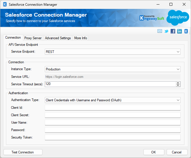Click the KingswaySoft logo in the banner
The image size is (191, 158).
(152, 18)
